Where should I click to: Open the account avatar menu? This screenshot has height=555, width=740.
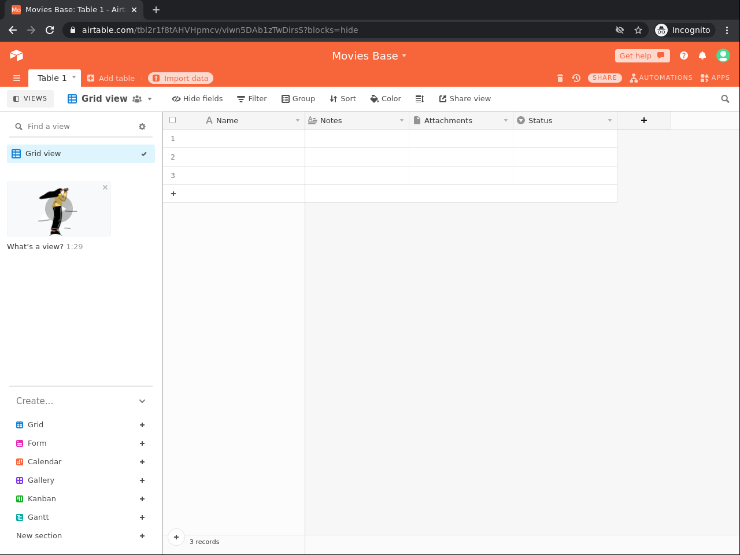[x=723, y=55]
